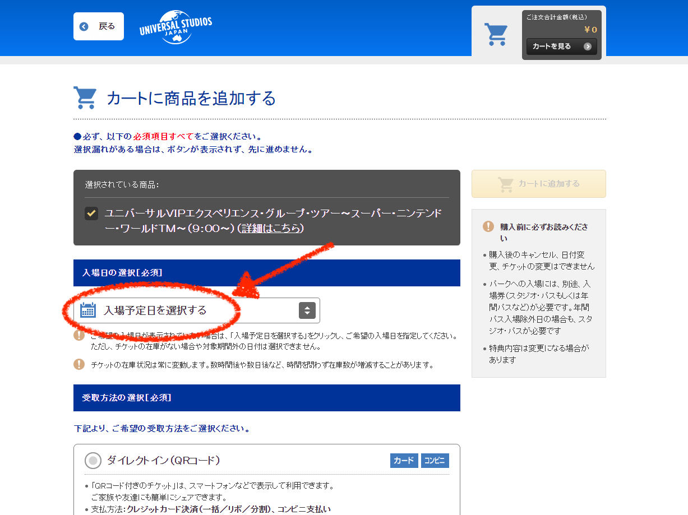Click the コンビニ payment badge
Screen dimensions: 688x515
coord(435,461)
